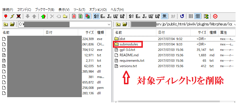
Task: Open the ブックマーク(B) menu
Action: point(45,10)
